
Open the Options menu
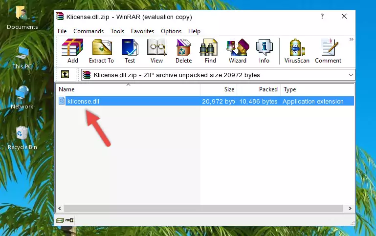tap(171, 31)
